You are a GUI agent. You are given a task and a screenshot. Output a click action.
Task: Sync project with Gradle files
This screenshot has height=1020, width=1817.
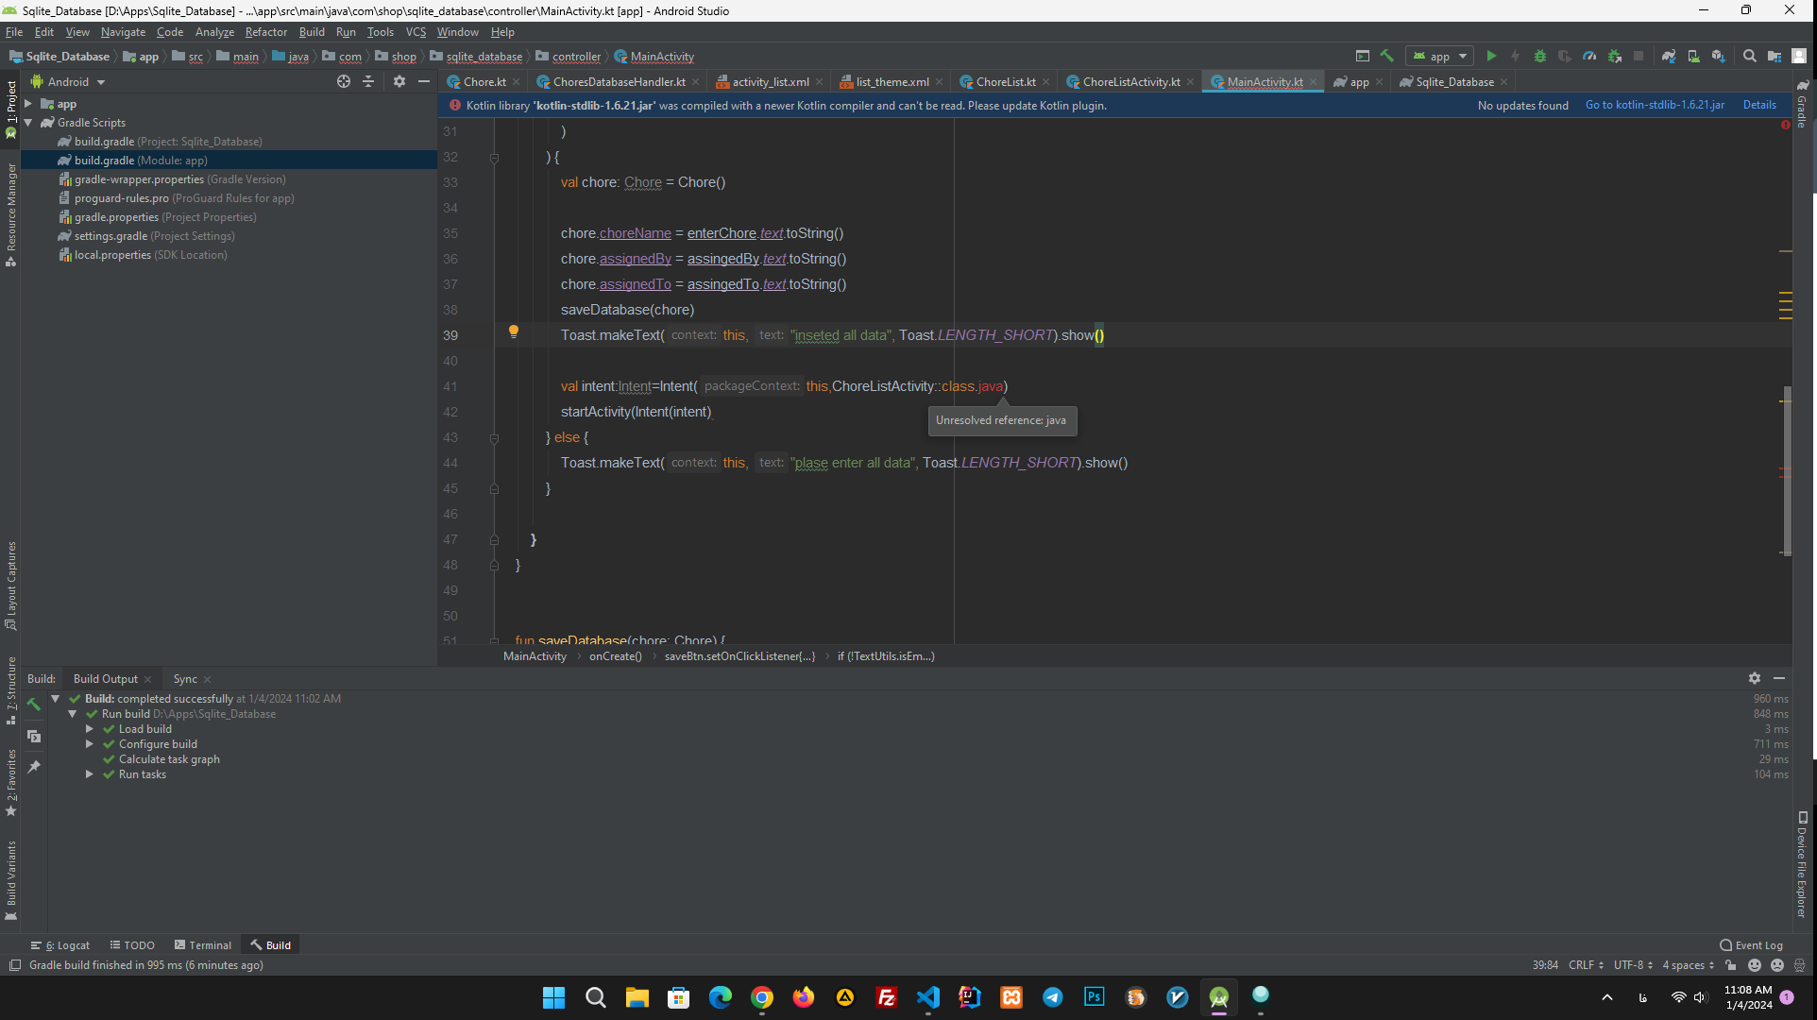pyautogui.click(x=1668, y=57)
